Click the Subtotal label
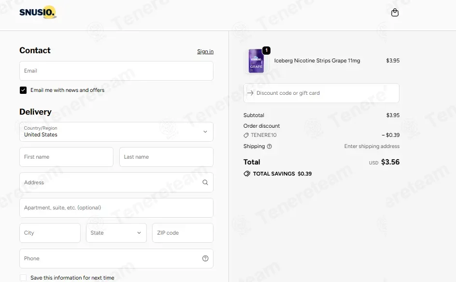456x282 pixels. point(254,115)
